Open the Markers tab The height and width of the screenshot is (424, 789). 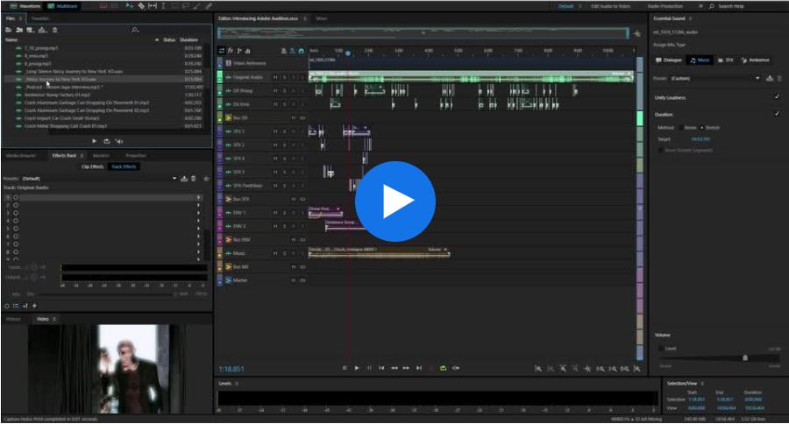101,155
